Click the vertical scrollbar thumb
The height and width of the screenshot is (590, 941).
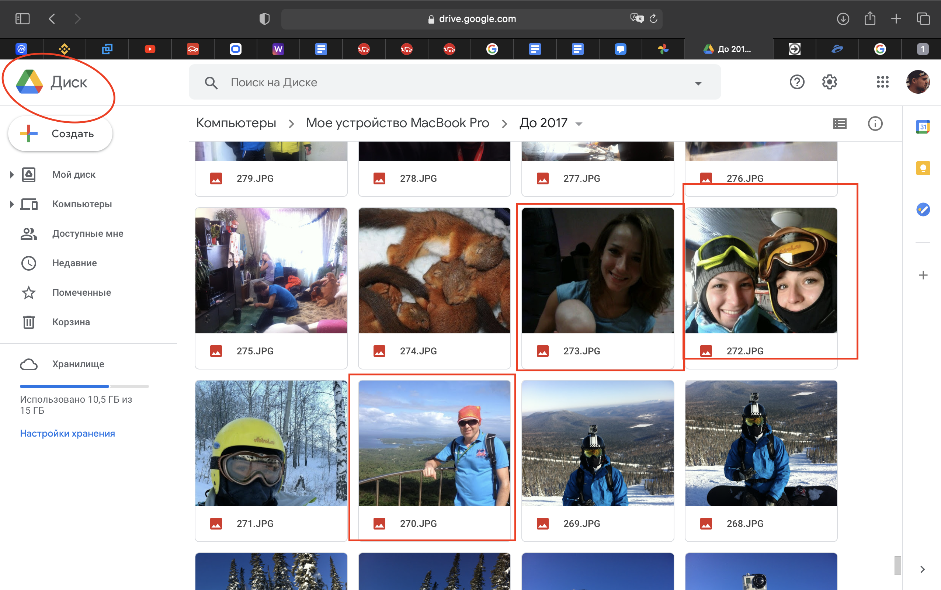(898, 565)
